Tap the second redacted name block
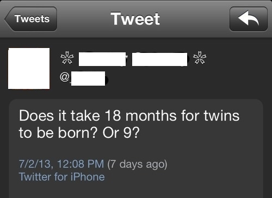Screen dimensions: 272x198 (159, 59)
